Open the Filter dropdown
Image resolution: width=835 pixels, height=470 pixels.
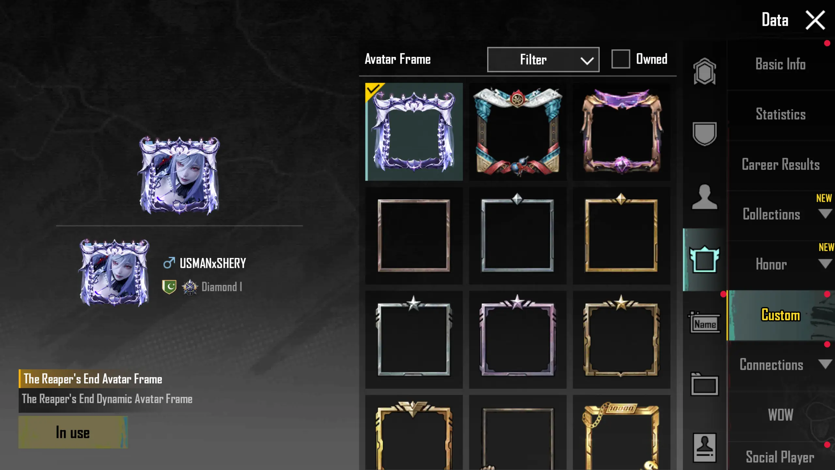(543, 59)
